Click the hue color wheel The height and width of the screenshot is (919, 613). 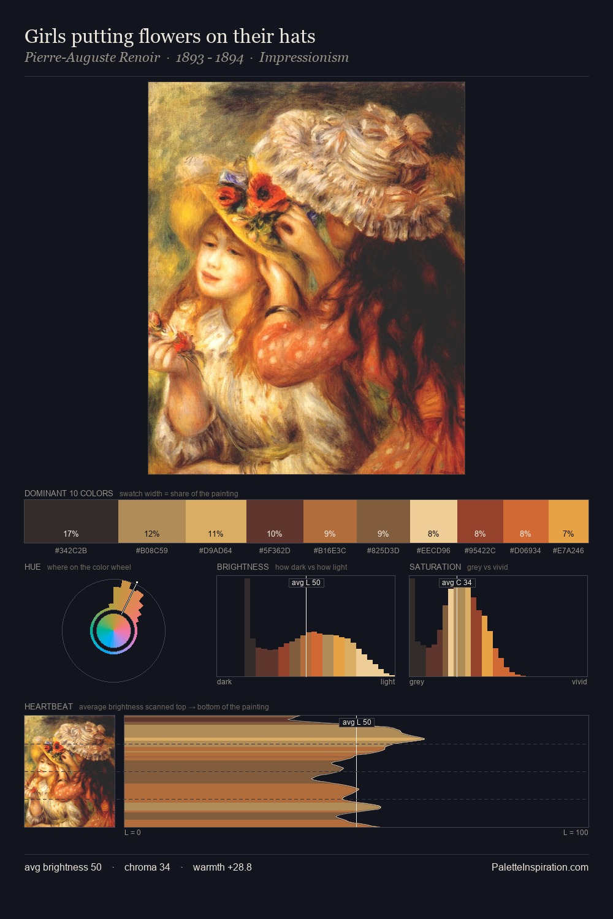pos(113,630)
